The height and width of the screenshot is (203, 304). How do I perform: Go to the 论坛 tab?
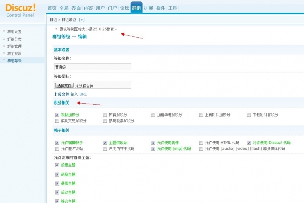point(124,8)
